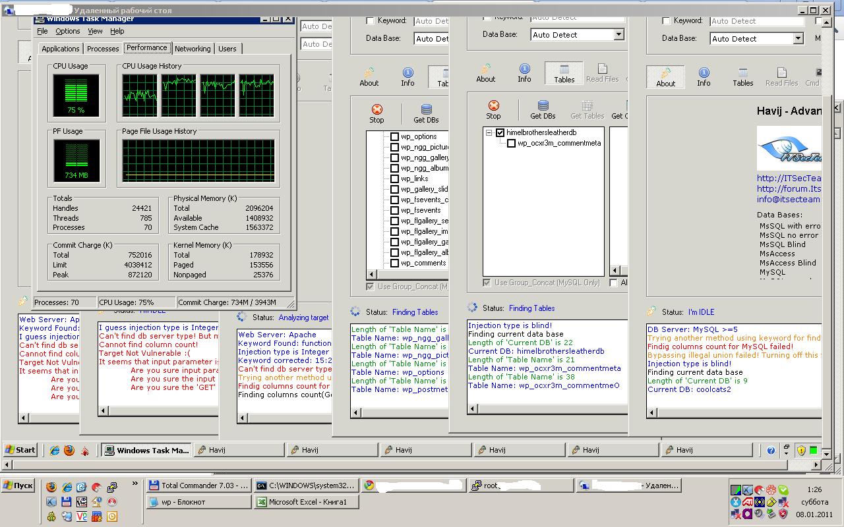The height and width of the screenshot is (527, 844).
Task: Open the http://ITSecTeam link in About panel
Action: coord(789,178)
